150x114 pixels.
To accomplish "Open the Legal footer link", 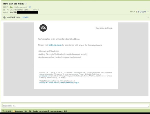I will [76, 83].
